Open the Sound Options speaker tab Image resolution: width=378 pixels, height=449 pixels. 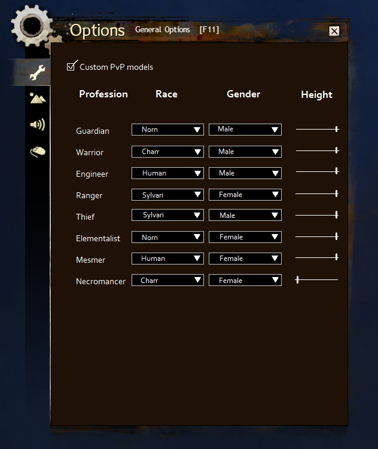click(38, 125)
